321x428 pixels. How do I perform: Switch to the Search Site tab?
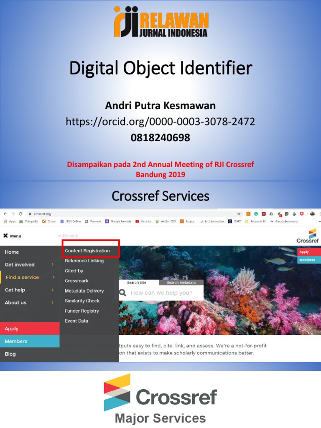139,283
